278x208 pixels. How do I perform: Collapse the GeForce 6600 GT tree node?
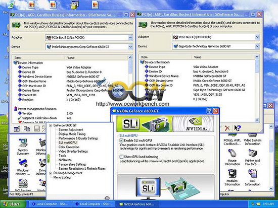[51, 125]
